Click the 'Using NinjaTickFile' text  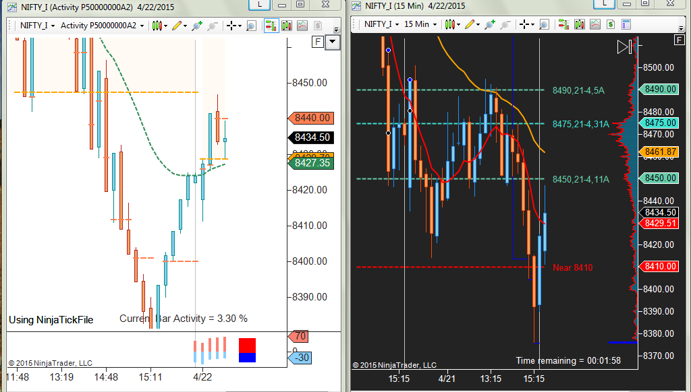(x=51, y=320)
